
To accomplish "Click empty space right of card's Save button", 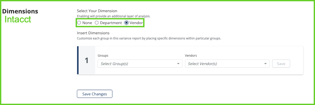I will pyautogui.click(x=297, y=64).
